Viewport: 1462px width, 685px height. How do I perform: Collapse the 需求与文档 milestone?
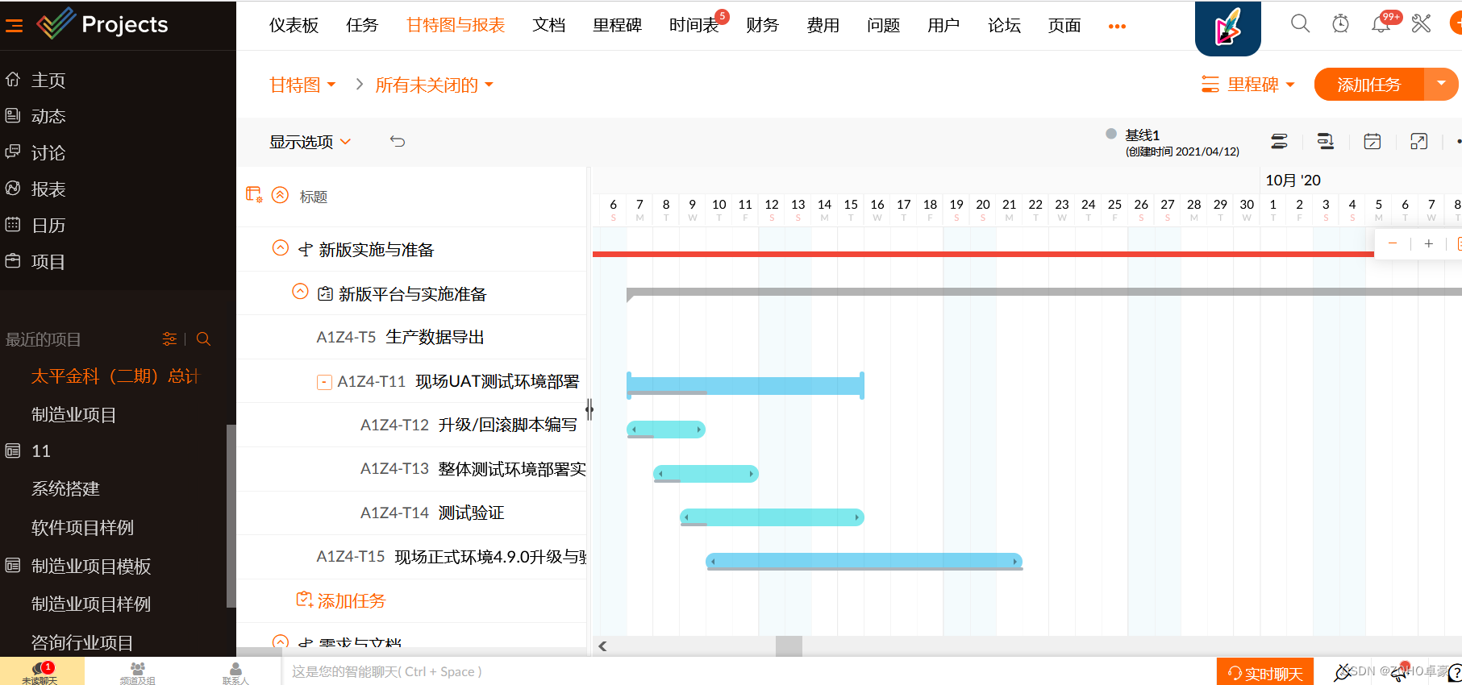point(280,642)
